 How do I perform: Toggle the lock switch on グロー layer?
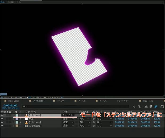tap(10, 119)
